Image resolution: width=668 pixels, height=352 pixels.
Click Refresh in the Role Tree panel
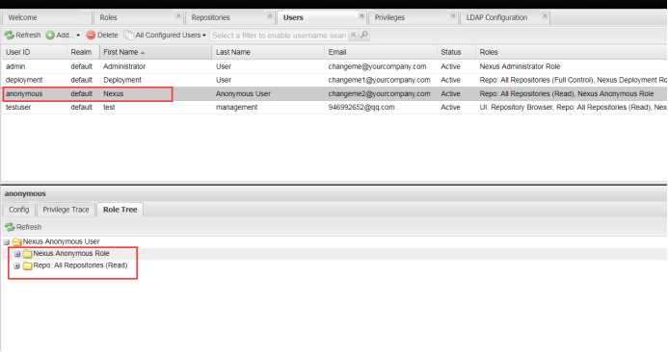point(23,227)
